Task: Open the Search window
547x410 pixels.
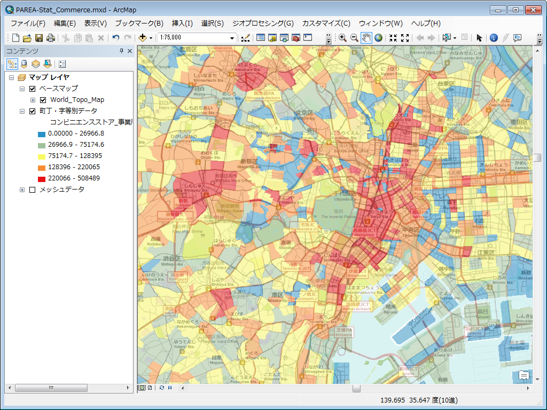Action: pos(284,38)
